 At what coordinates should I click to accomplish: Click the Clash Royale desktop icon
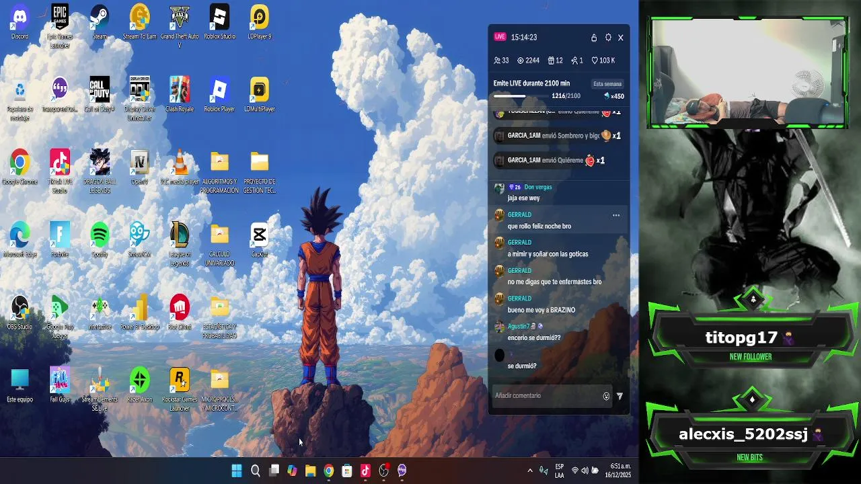(x=180, y=95)
